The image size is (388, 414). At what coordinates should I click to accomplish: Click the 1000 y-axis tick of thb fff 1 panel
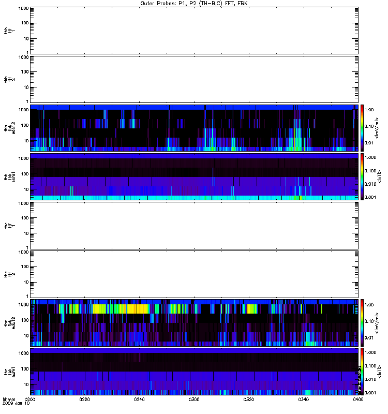click(x=23, y=8)
